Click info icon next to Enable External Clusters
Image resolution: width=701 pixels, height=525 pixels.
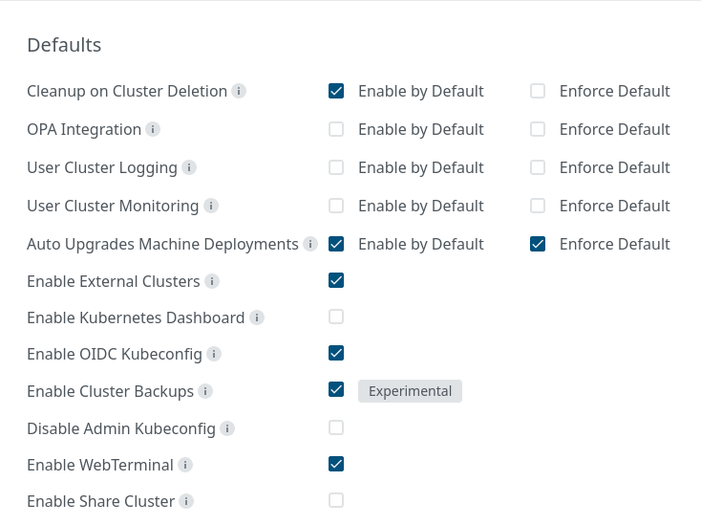click(212, 281)
